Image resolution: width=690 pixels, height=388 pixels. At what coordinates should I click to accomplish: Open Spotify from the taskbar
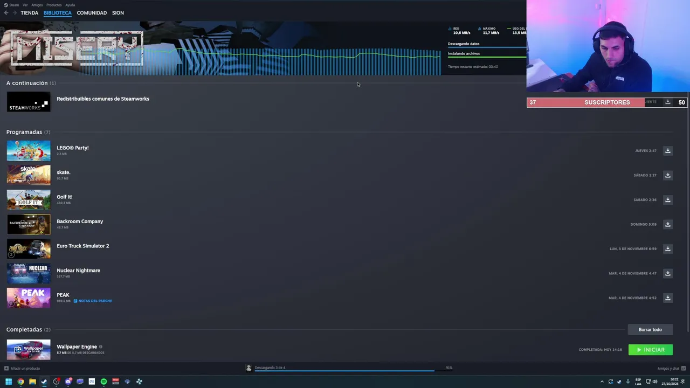(103, 382)
